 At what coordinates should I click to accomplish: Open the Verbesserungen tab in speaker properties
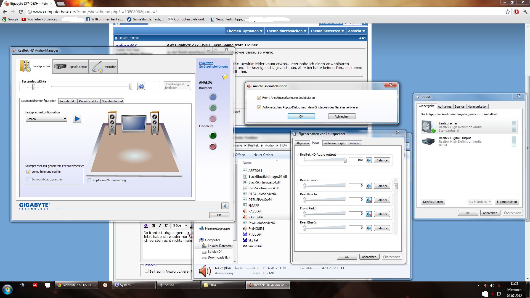click(x=334, y=143)
